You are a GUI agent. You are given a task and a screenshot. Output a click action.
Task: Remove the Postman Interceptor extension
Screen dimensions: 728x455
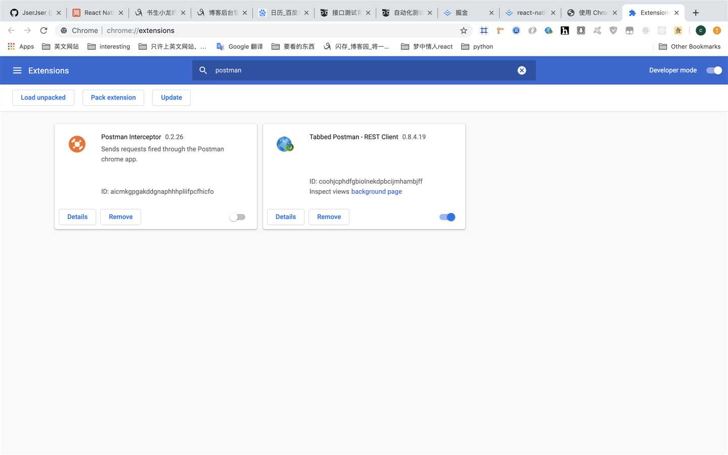[x=121, y=217]
